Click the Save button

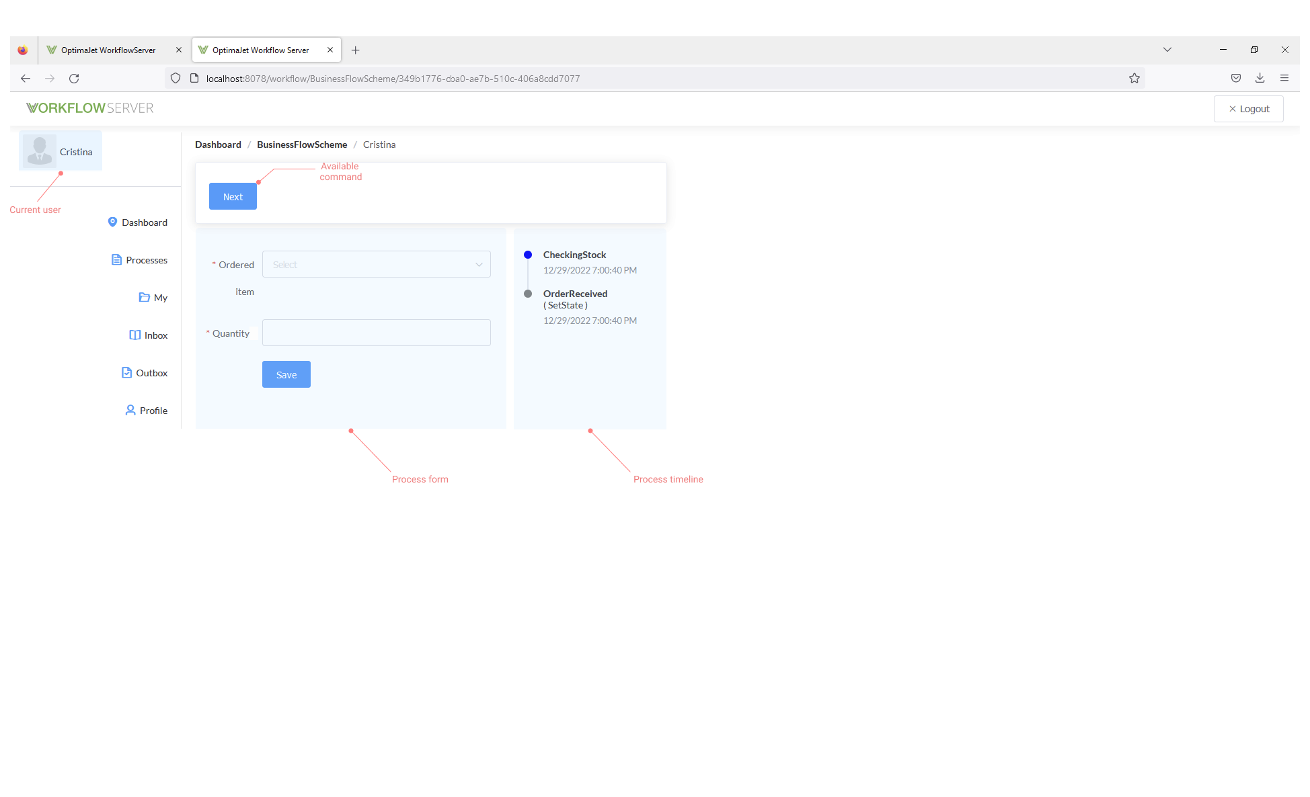click(x=286, y=374)
